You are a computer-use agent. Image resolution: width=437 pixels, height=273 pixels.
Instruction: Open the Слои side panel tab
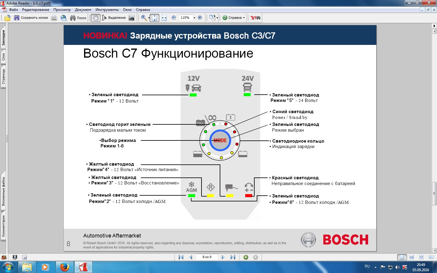coord(3,57)
